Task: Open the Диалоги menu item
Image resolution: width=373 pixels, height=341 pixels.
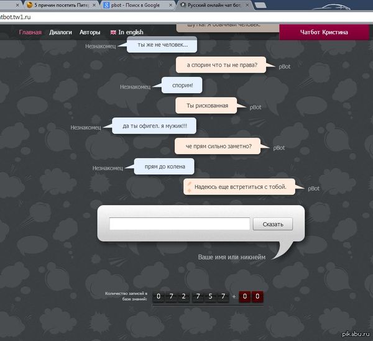Action: (x=60, y=32)
